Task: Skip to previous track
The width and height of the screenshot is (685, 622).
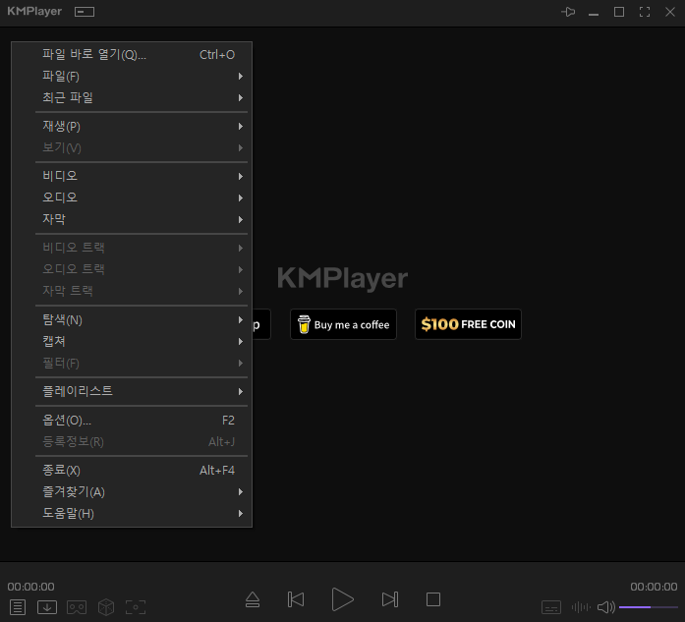Action: point(296,599)
